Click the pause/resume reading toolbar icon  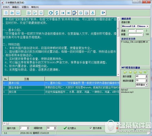point(29,13)
